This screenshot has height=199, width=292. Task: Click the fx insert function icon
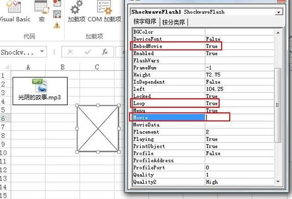point(105,52)
